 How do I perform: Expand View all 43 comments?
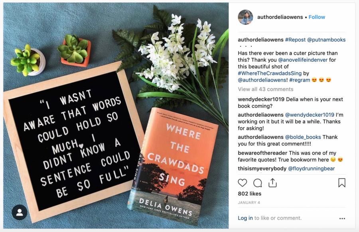[x=265, y=89]
